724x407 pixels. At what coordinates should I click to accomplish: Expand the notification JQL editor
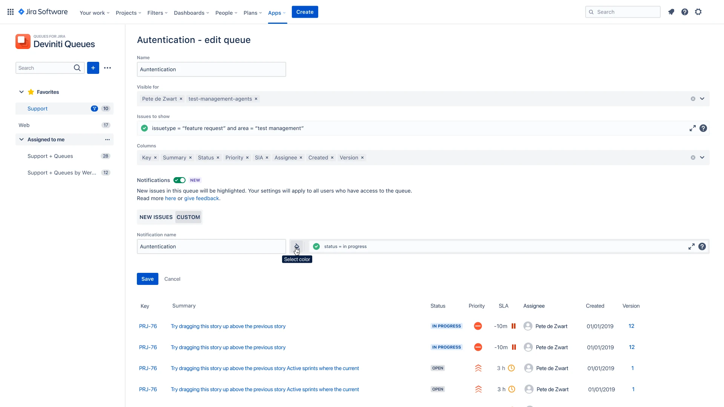tap(692, 246)
